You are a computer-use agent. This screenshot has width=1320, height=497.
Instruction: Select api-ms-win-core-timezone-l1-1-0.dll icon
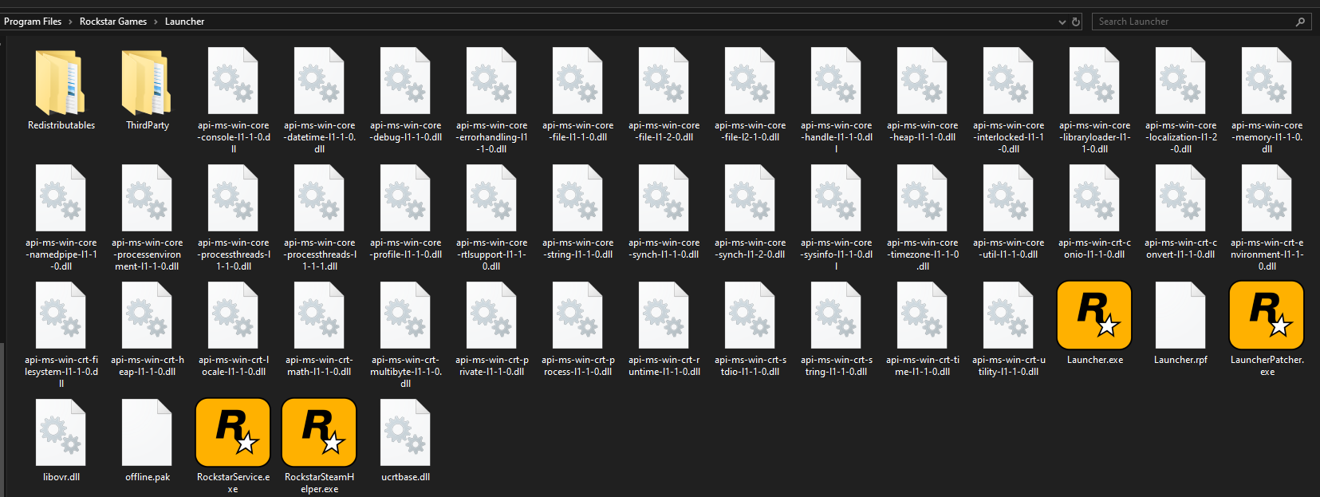coord(922,198)
